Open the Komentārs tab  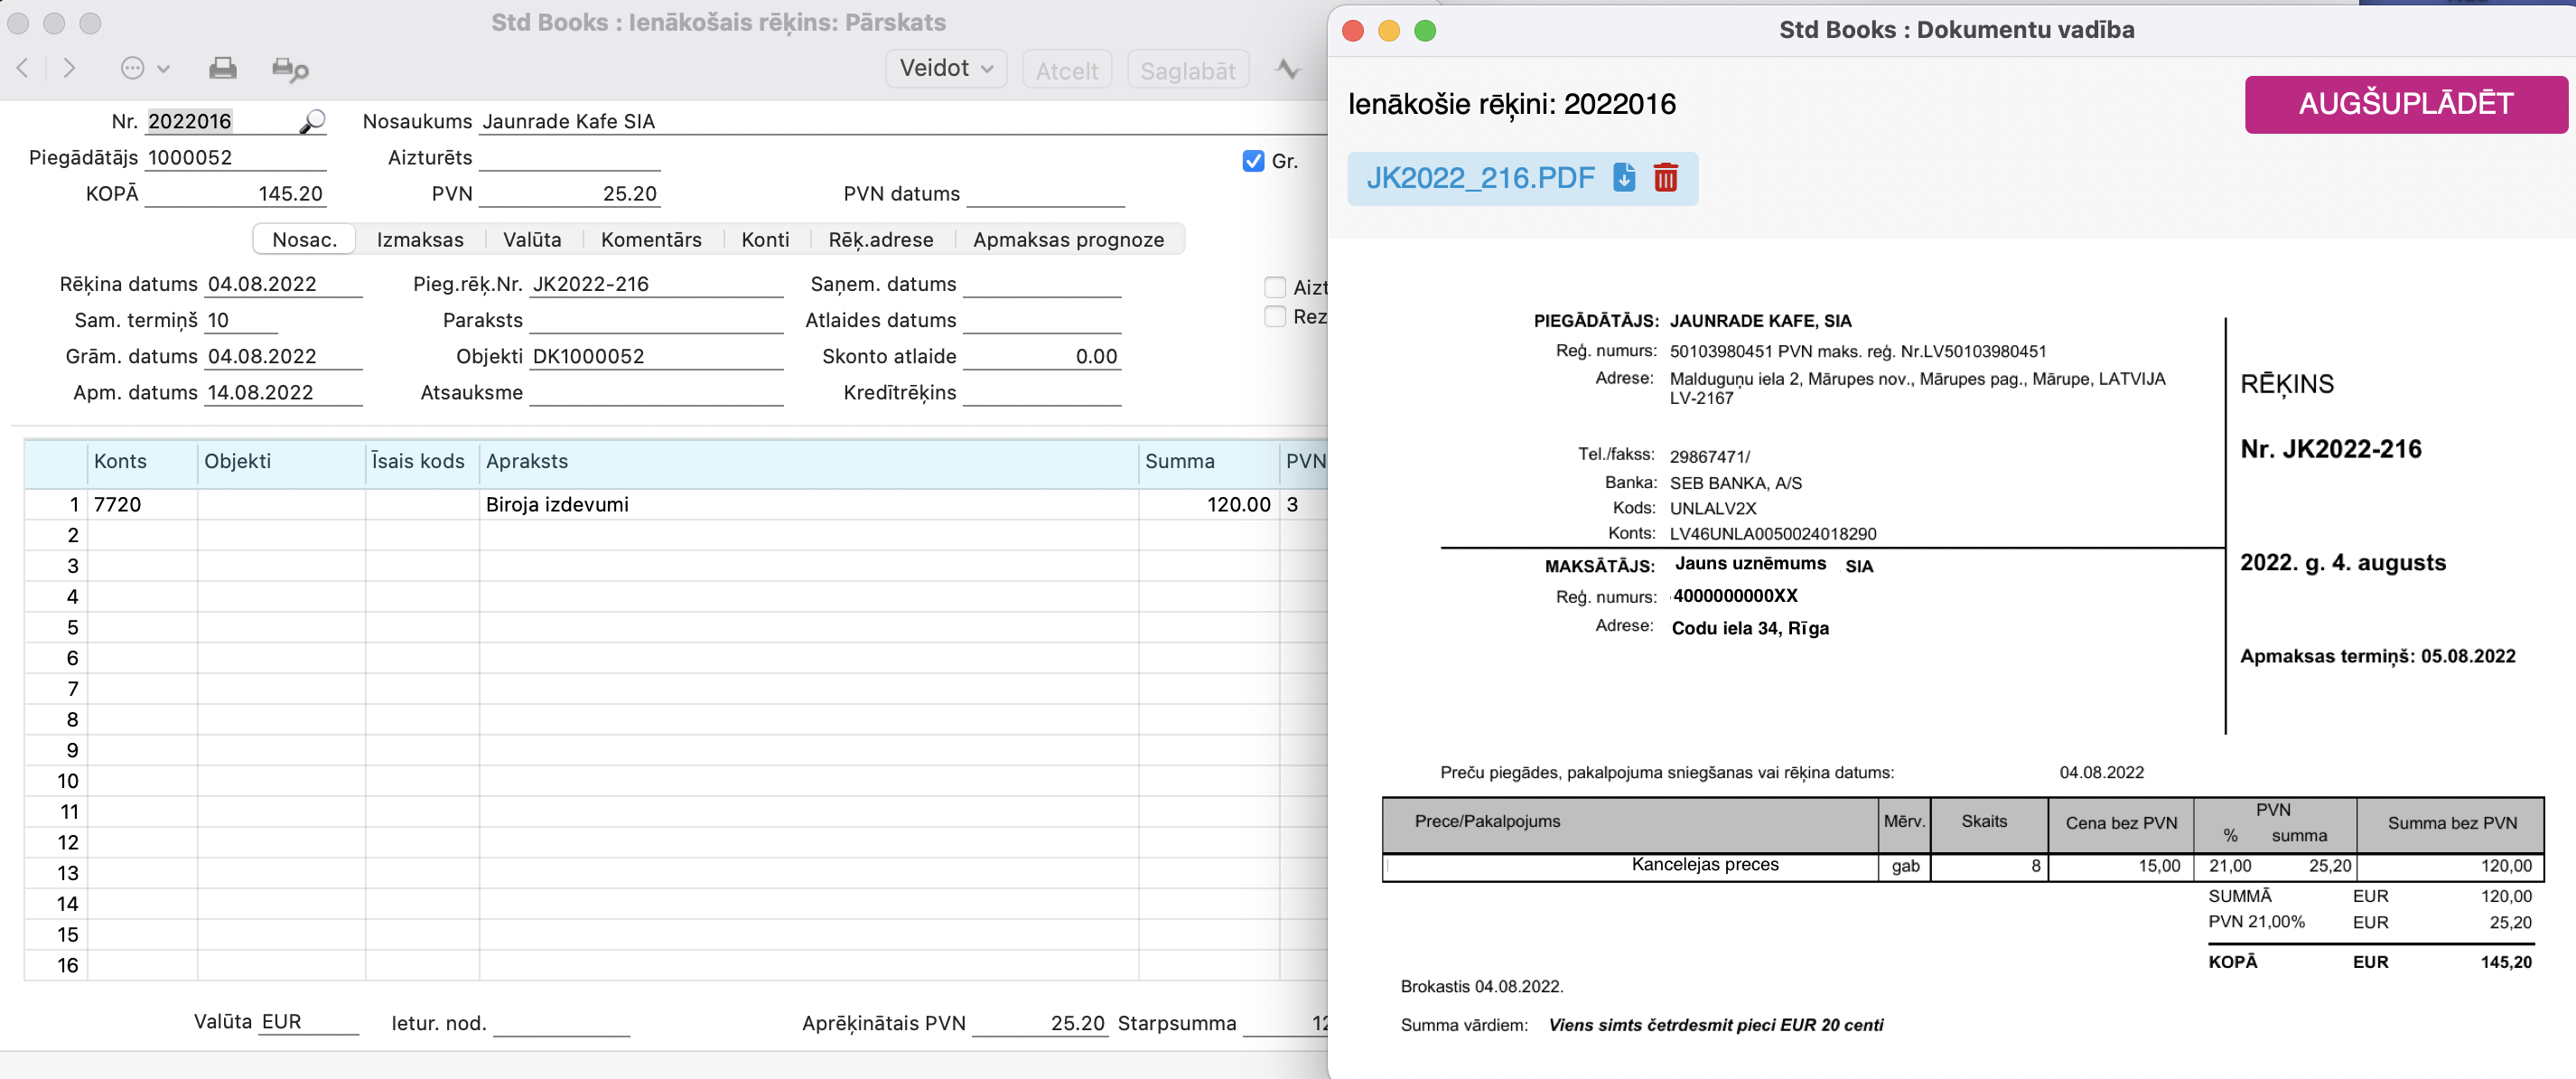click(651, 239)
